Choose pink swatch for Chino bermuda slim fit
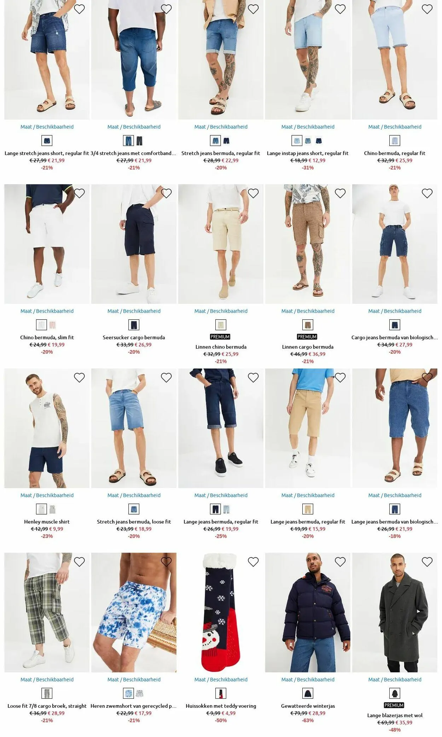 point(52,325)
